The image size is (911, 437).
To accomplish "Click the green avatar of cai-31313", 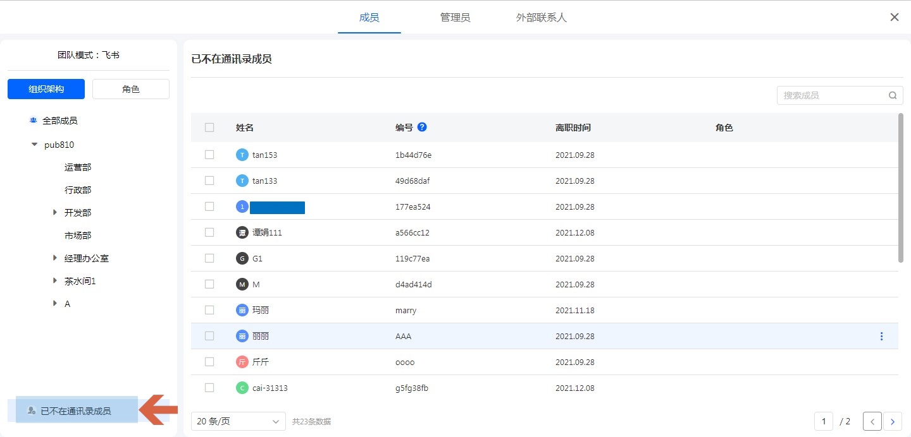I will pyautogui.click(x=242, y=388).
